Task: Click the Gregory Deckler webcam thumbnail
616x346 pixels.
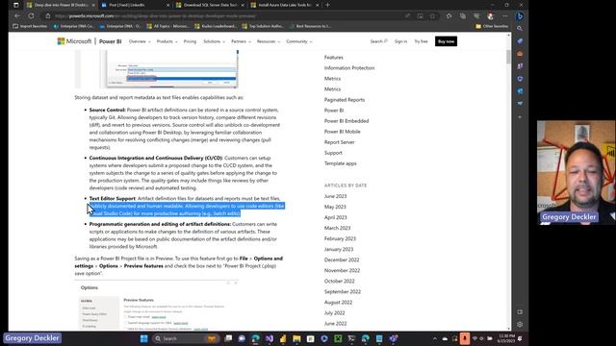Action: tap(576, 173)
